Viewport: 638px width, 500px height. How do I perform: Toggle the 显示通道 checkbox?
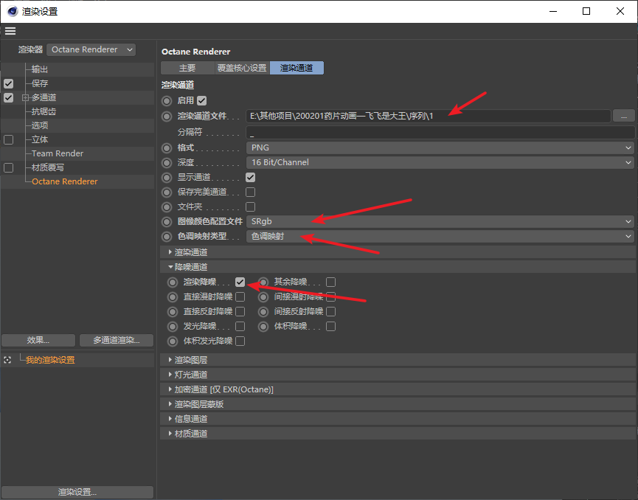click(250, 178)
